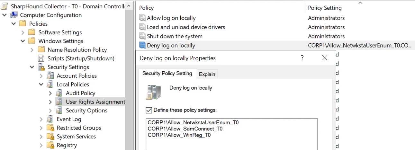Click the Restricted Groups folder icon

pos(50,128)
